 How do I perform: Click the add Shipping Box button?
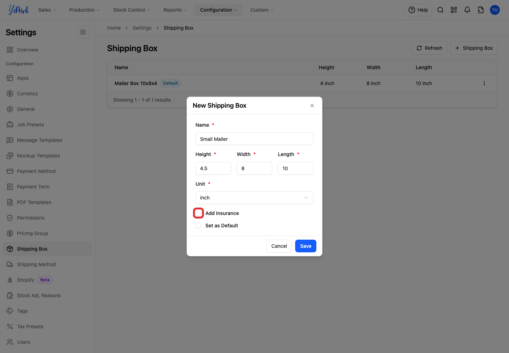[474, 48]
